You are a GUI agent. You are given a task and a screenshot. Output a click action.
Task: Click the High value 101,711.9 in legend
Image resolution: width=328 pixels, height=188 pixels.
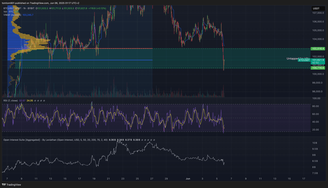pos(55,8)
